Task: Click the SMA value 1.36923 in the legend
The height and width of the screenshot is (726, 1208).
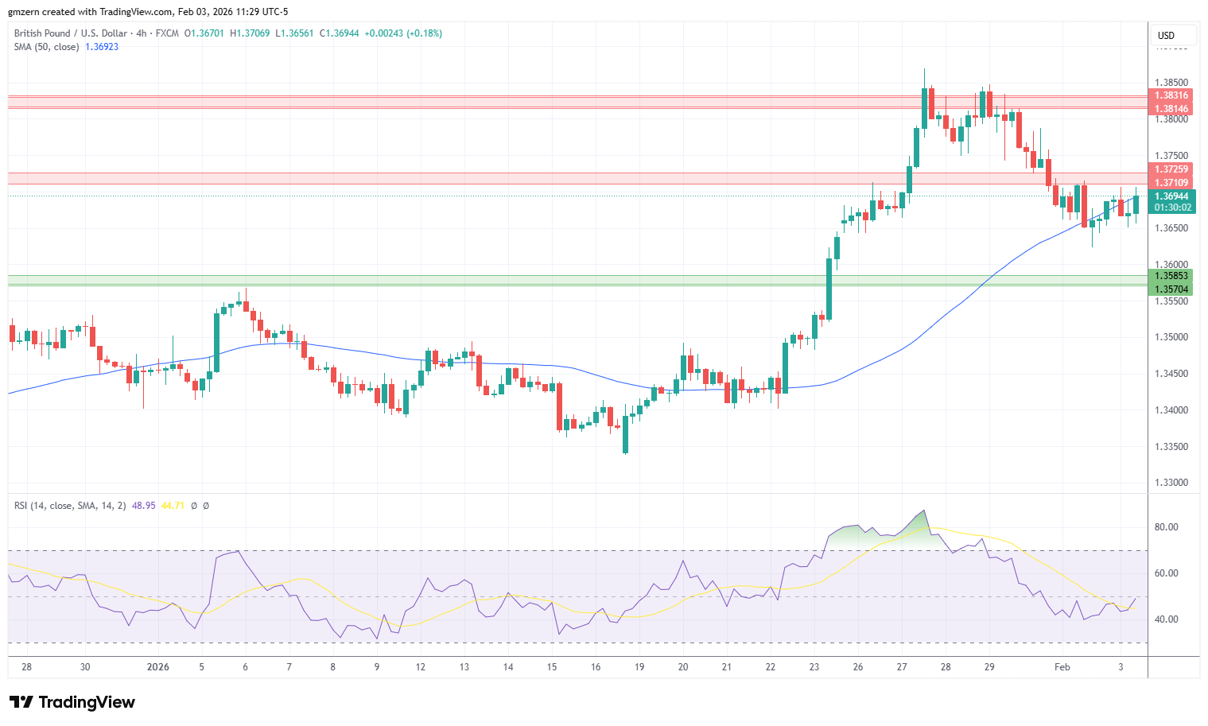Action: pos(102,47)
